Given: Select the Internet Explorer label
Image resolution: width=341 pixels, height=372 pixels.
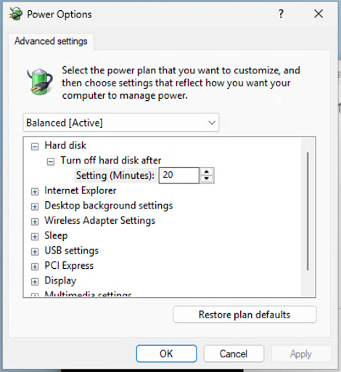Looking at the screenshot, I should (81, 190).
